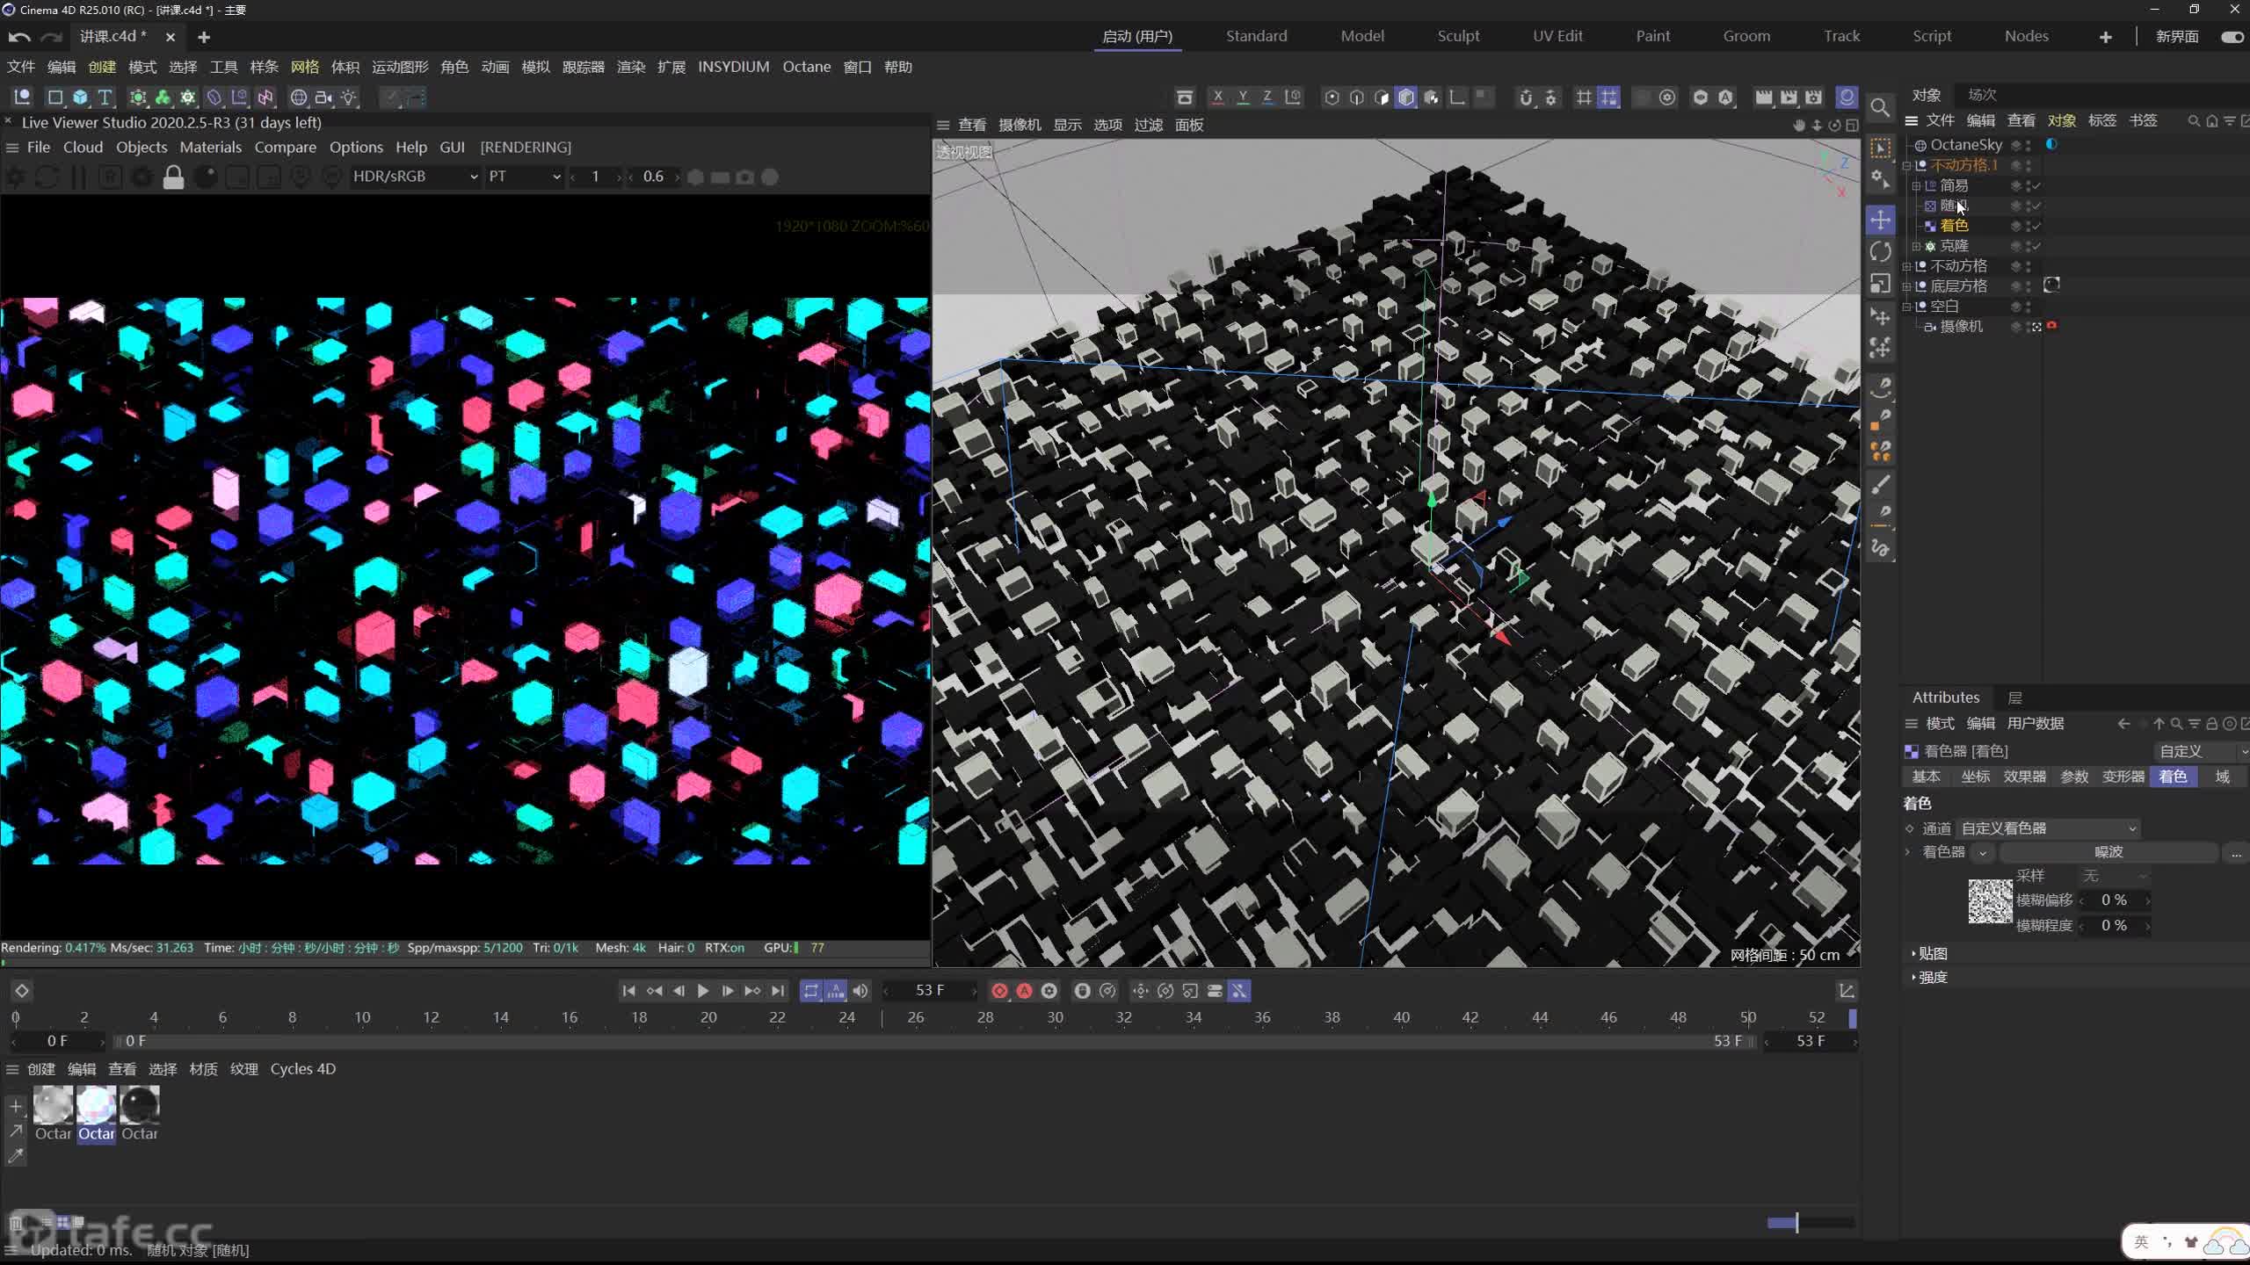Click the Play forward button
The image size is (2250, 1265).
(703, 991)
